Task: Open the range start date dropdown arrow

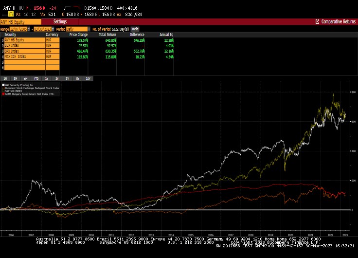Action: pyautogui.click(x=29, y=29)
